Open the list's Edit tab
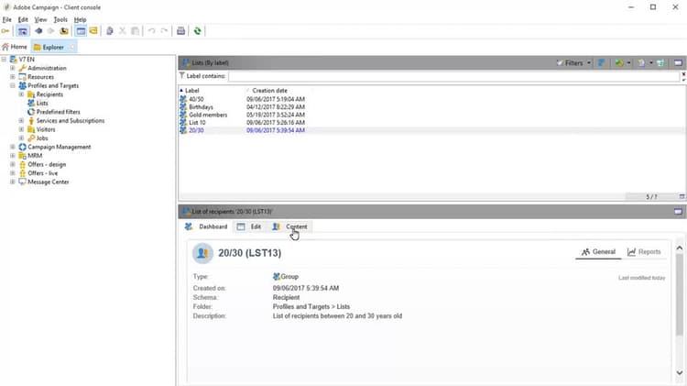 [249, 226]
